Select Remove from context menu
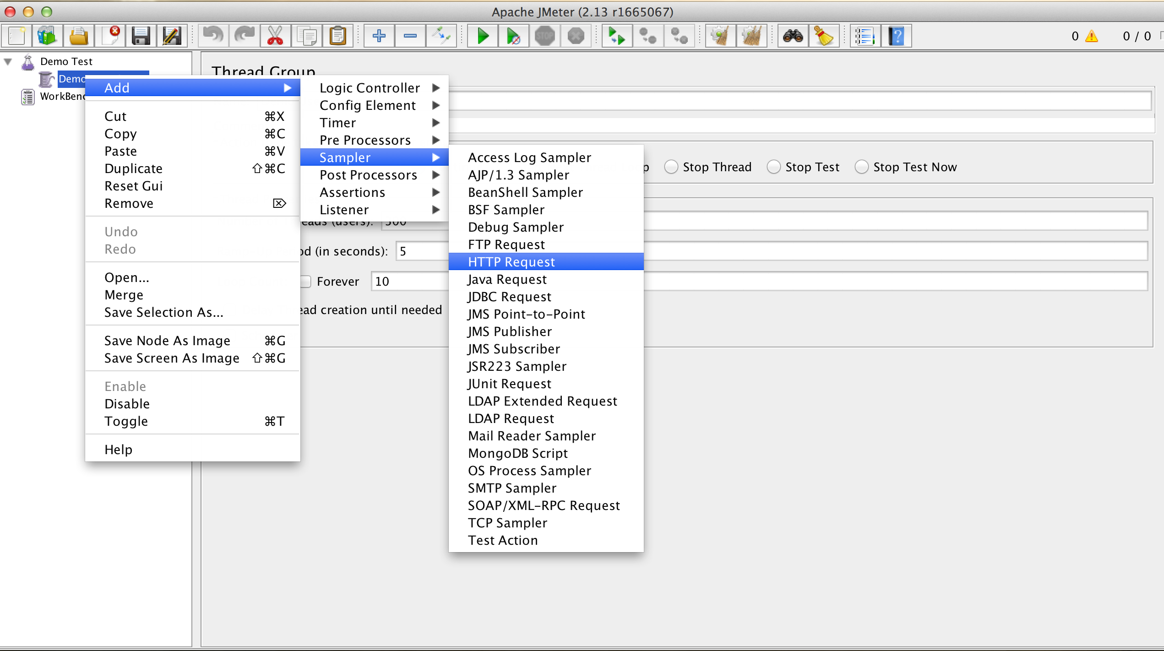This screenshot has width=1164, height=651. click(193, 203)
